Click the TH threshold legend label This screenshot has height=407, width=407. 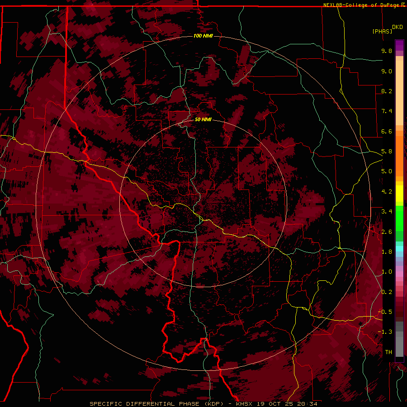[x=388, y=352]
